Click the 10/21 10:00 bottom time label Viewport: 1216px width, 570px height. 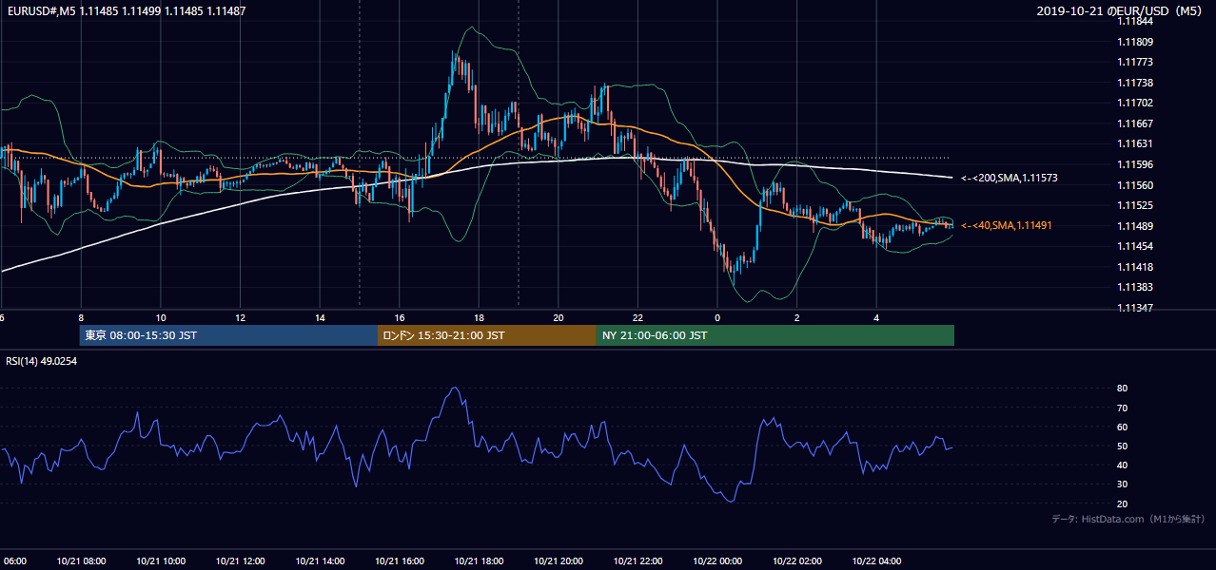click(161, 561)
